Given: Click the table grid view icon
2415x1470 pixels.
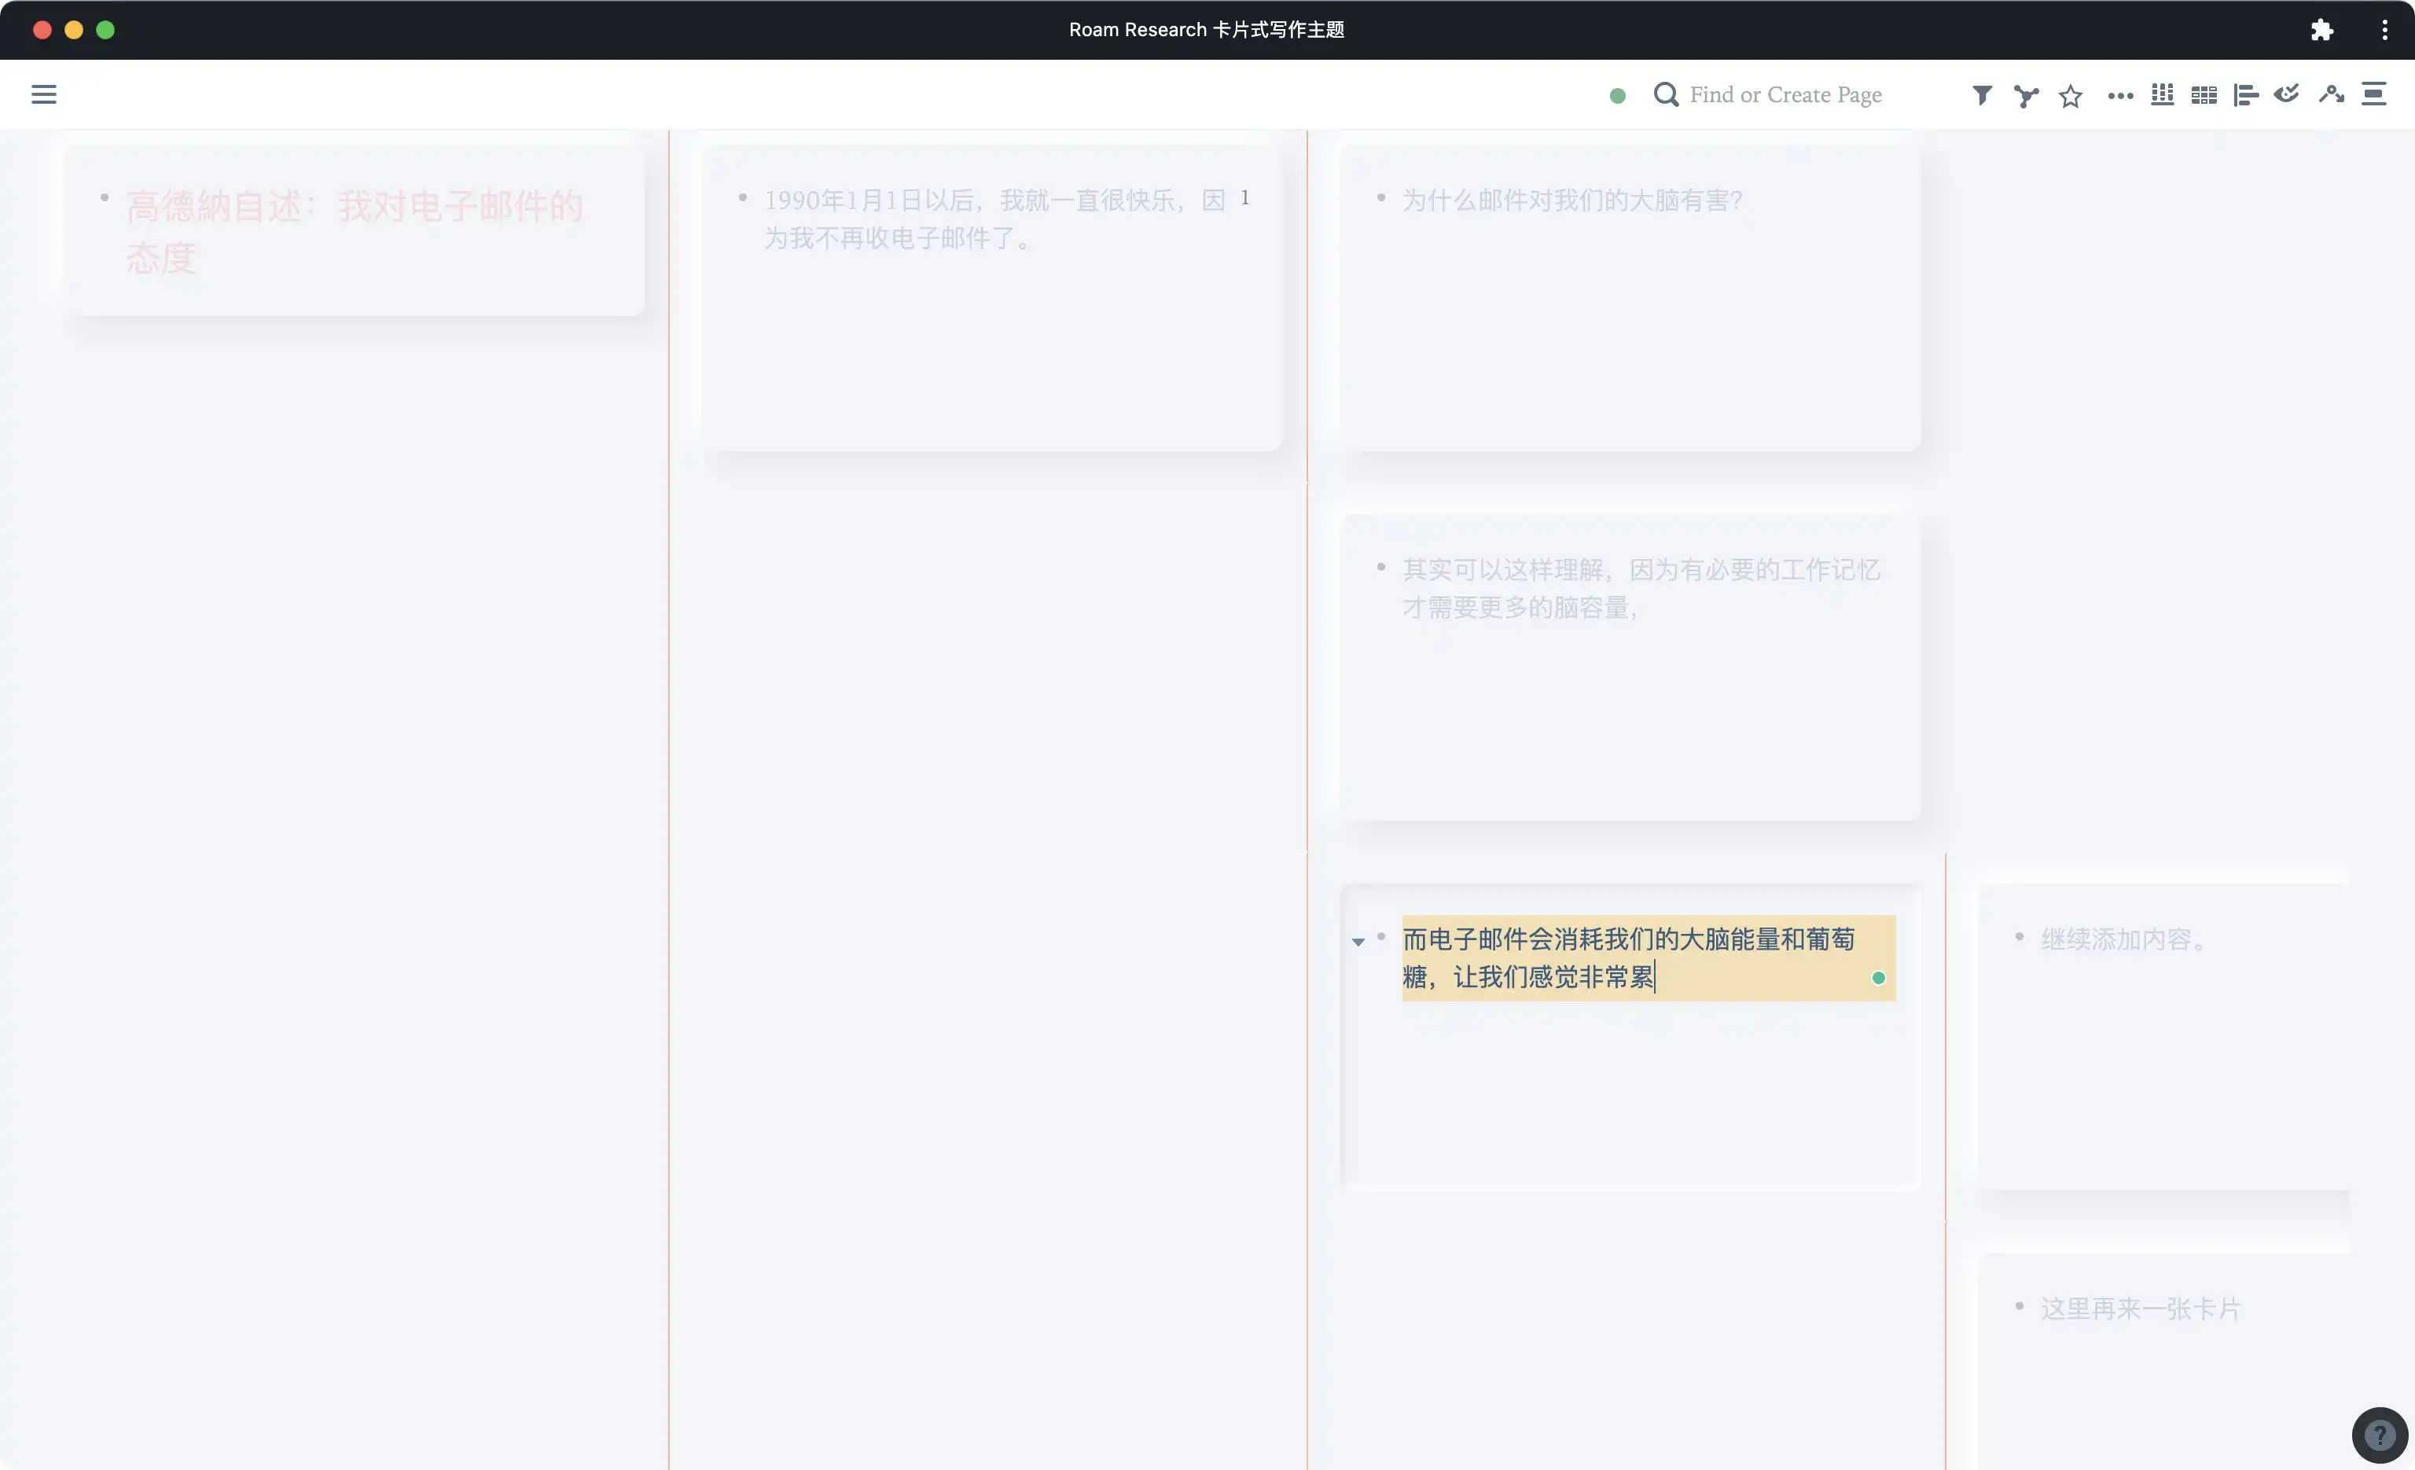Looking at the screenshot, I should [2204, 95].
